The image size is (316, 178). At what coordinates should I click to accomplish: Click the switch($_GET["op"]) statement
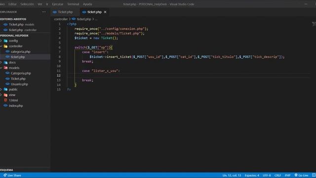93,47
